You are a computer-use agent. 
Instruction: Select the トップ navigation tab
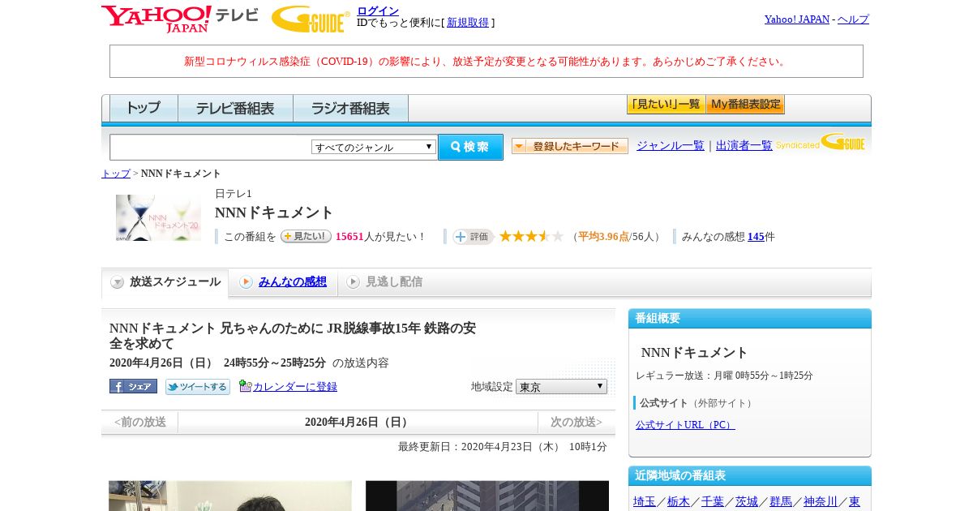tap(144, 108)
